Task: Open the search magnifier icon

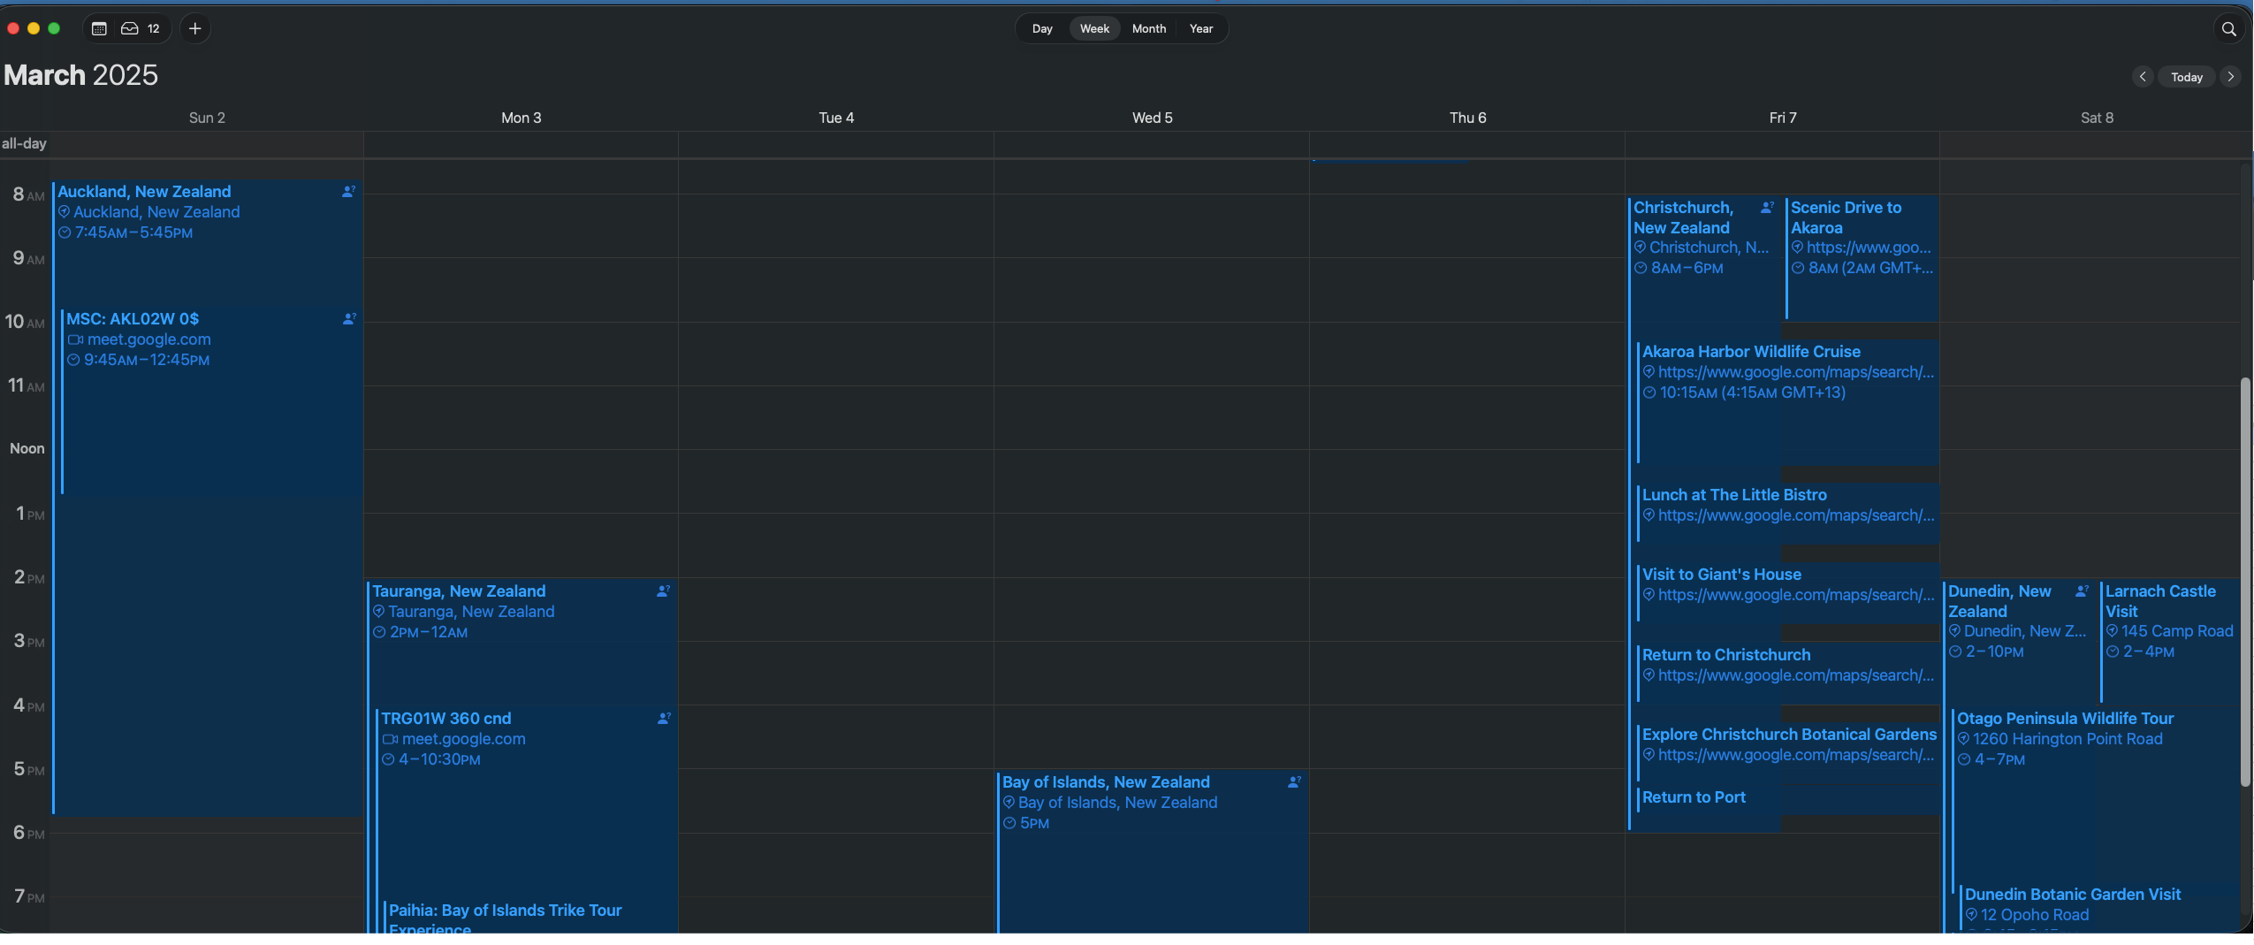Action: click(2228, 29)
